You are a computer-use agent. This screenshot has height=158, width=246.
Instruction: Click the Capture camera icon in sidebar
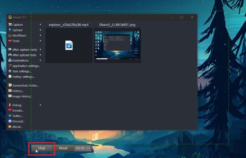click(x=10, y=24)
